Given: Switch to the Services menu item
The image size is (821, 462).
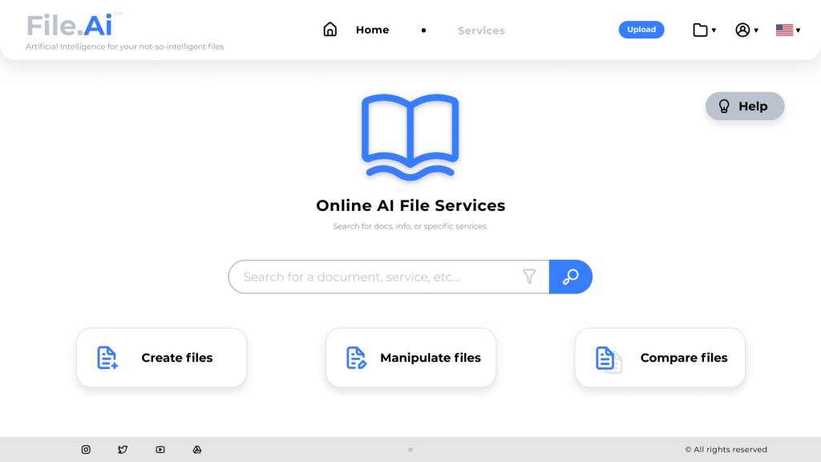Looking at the screenshot, I should (x=481, y=30).
